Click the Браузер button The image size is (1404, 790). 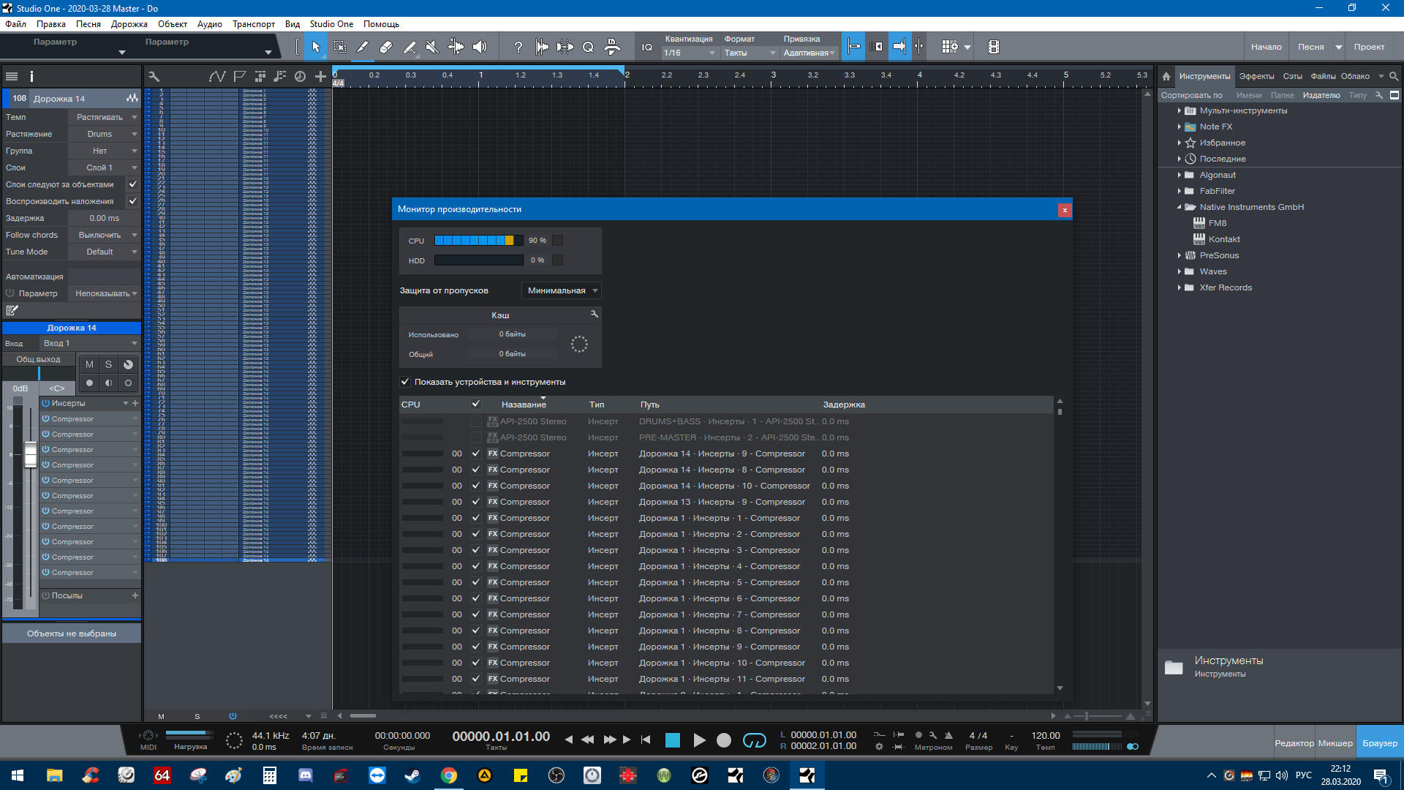pyautogui.click(x=1380, y=743)
